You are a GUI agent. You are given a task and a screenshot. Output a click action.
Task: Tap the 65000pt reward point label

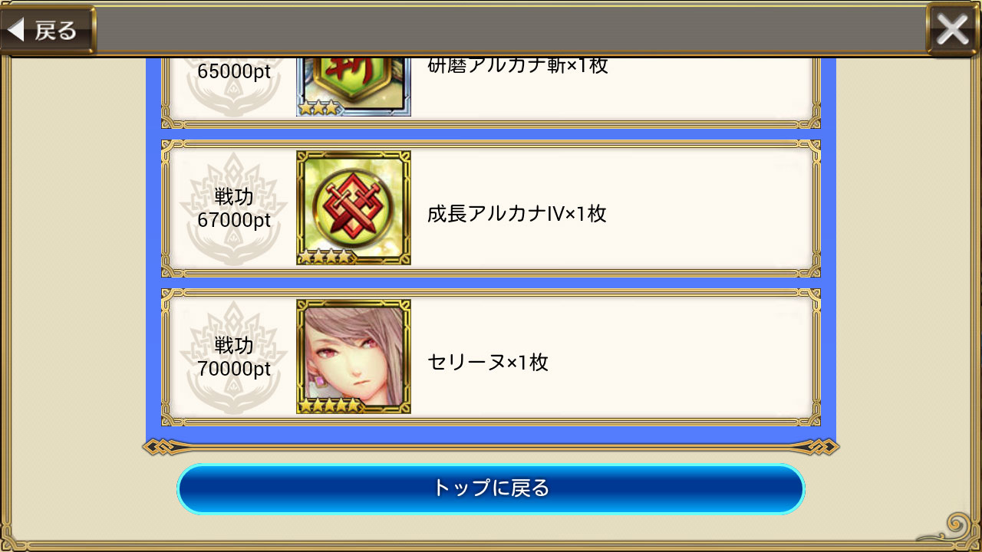pos(233,71)
